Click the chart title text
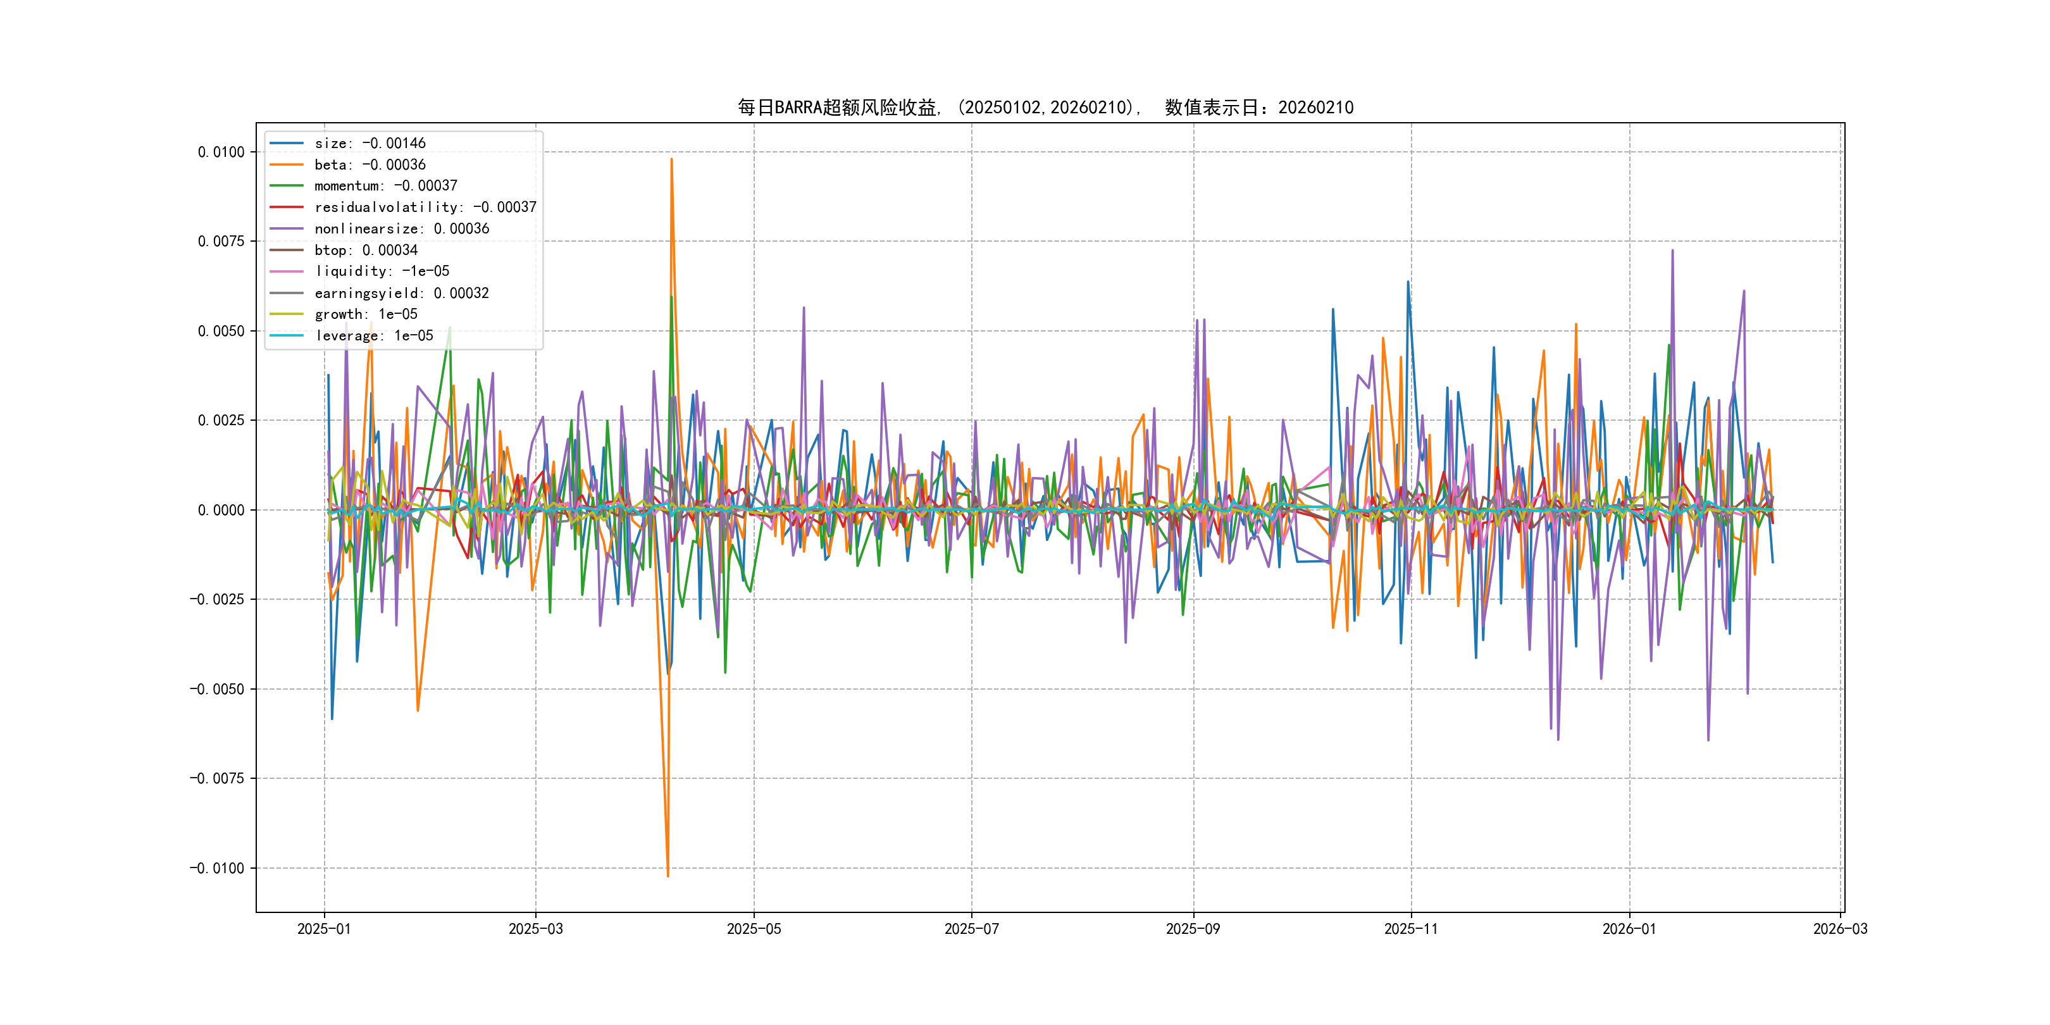Screen dimensions: 2050x1025 click(1045, 108)
